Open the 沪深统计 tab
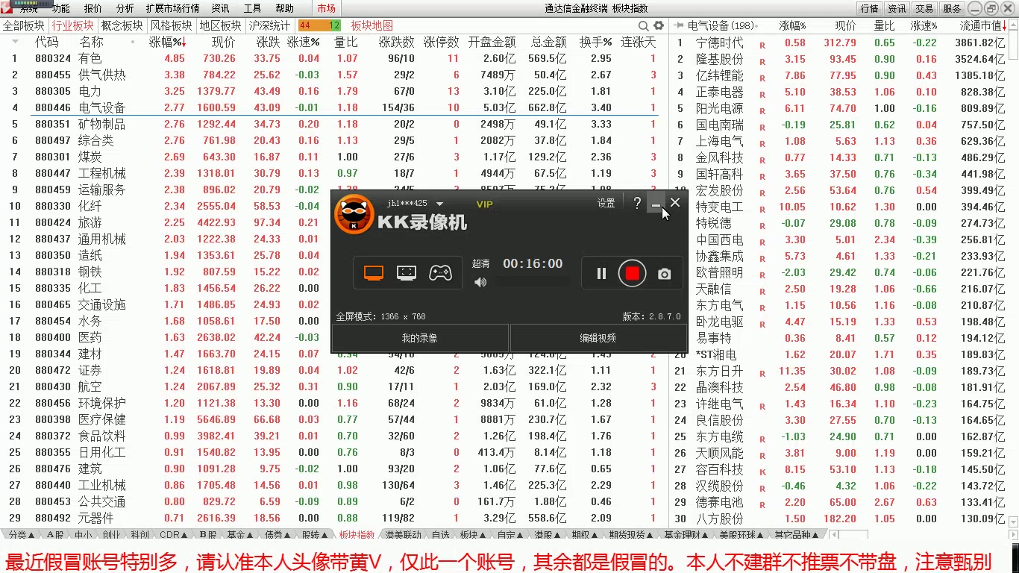Image resolution: width=1019 pixels, height=573 pixels. click(x=270, y=25)
